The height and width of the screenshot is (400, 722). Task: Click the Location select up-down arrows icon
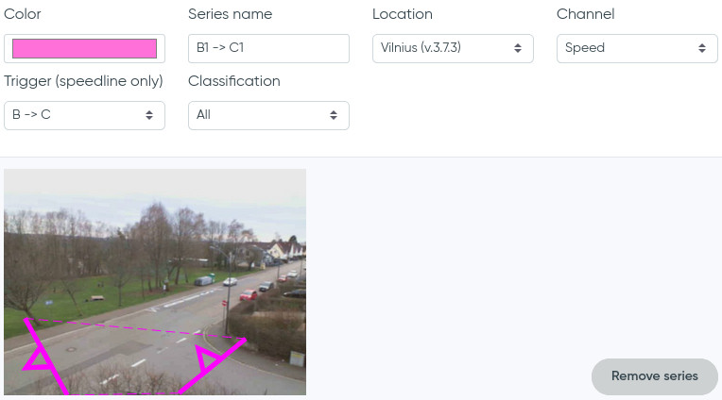click(x=518, y=48)
